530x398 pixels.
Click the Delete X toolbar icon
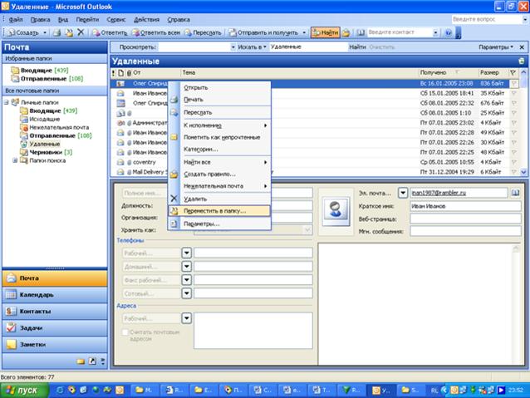[x=81, y=32]
